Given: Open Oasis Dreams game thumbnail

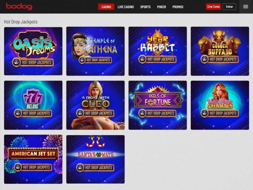Looking at the screenshot, I should pyautogui.click(x=33, y=51).
